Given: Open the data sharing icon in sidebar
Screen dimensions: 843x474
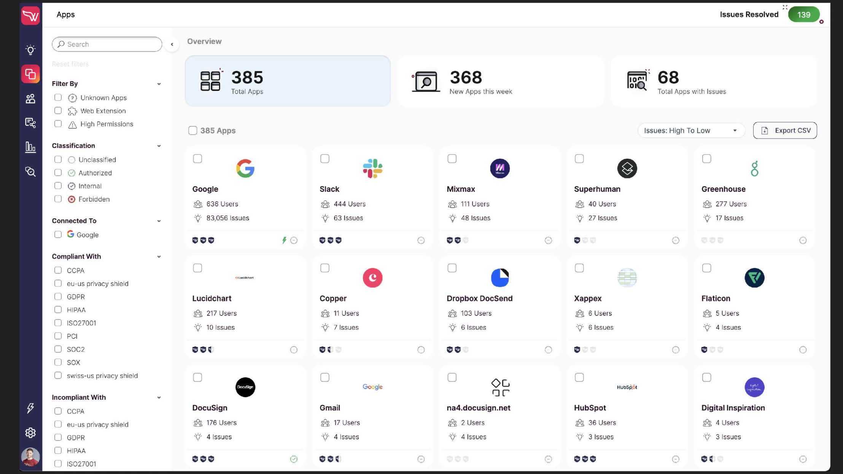Looking at the screenshot, I should (30, 122).
